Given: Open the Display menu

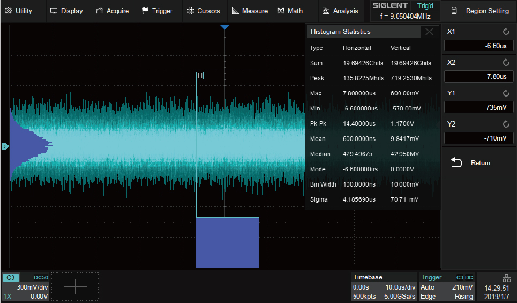Looking at the screenshot, I should point(66,11).
